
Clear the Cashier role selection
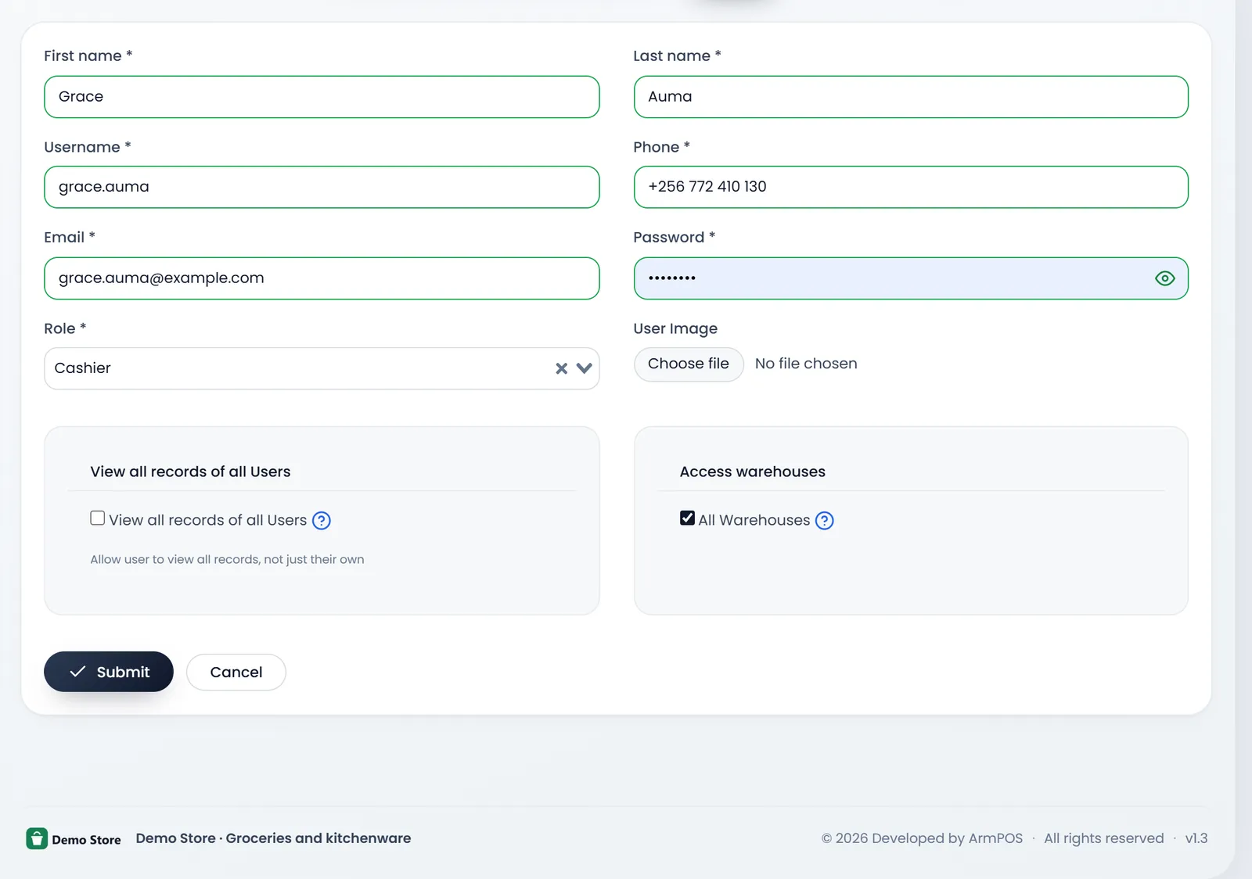tap(561, 368)
